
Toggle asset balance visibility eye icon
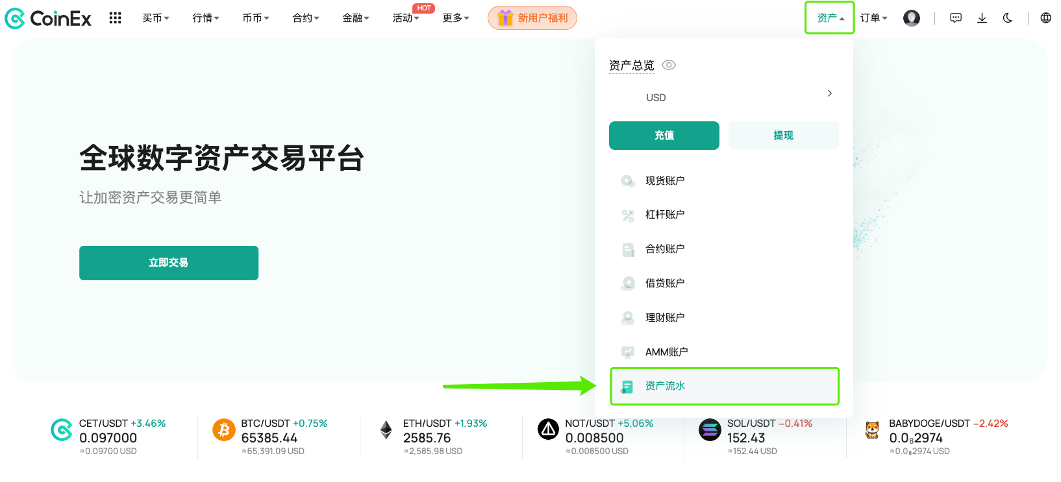(669, 65)
